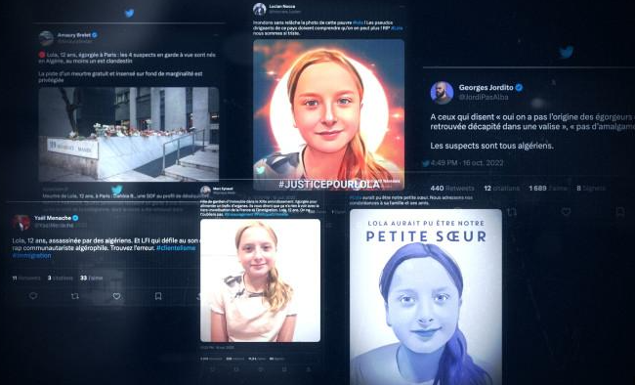Click the Twitter bird logo above Georges Jordito's tweet
Screen dimensions: 635x385
pos(567,52)
